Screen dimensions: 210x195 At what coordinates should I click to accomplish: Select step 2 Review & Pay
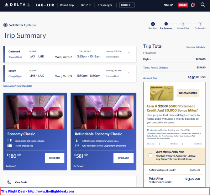coord(183,24)
